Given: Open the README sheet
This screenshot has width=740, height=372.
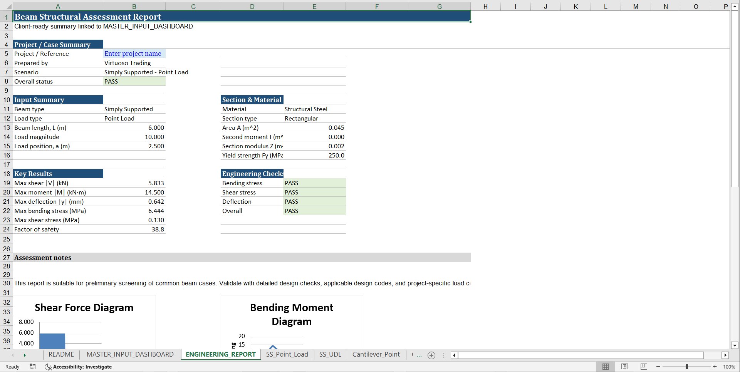Looking at the screenshot, I should tap(61, 355).
